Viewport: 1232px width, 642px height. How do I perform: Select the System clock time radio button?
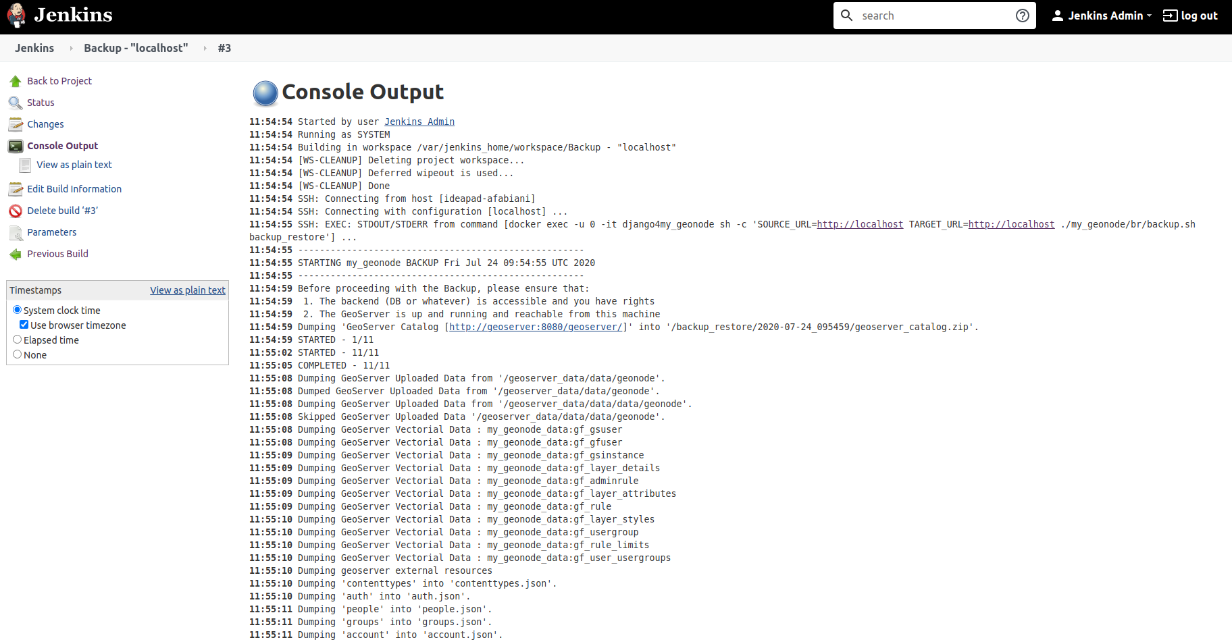point(18,310)
